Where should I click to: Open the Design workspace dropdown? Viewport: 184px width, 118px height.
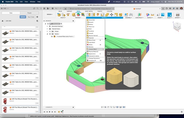coord(50,15)
